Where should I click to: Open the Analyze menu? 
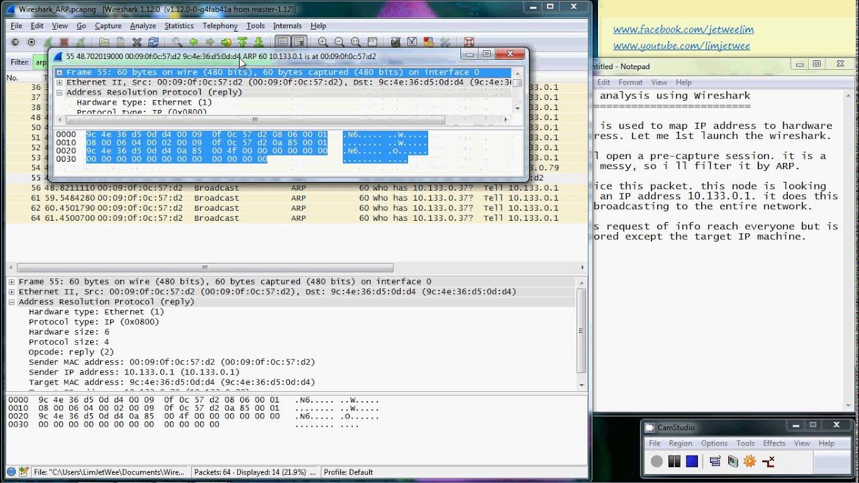point(143,25)
